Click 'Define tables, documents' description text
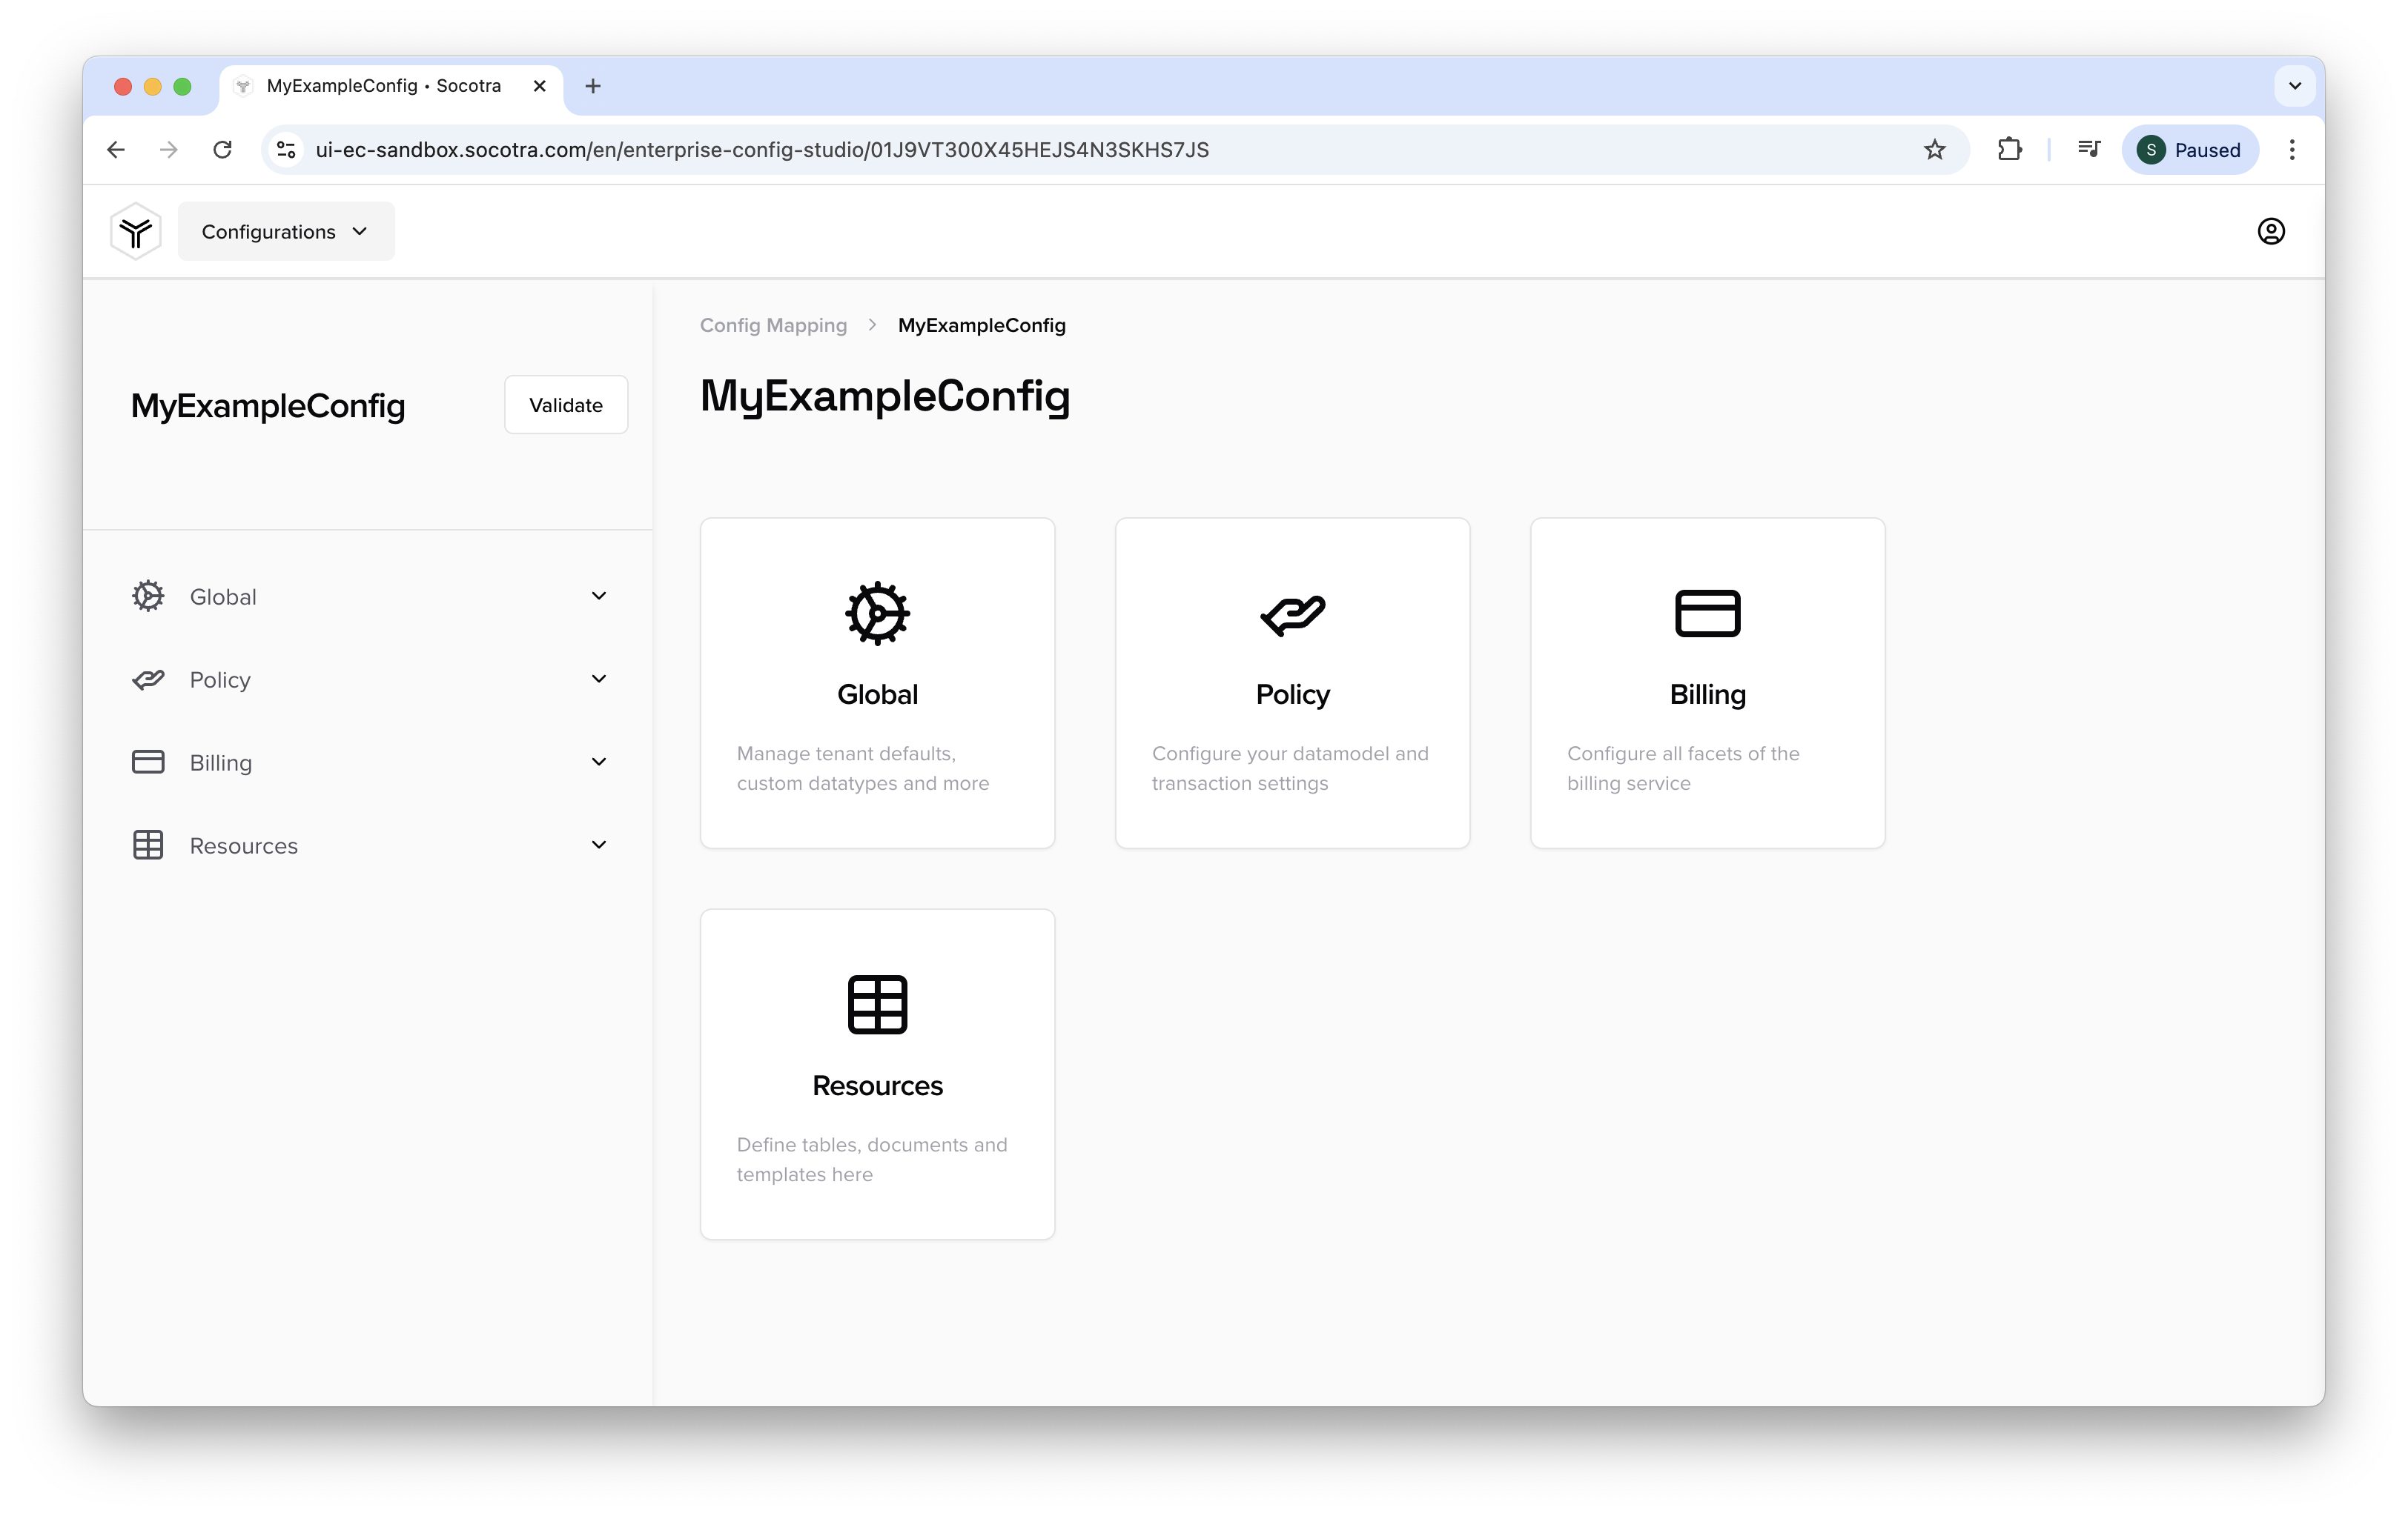Viewport: 2408px width, 1516px height. [872, 1160]
